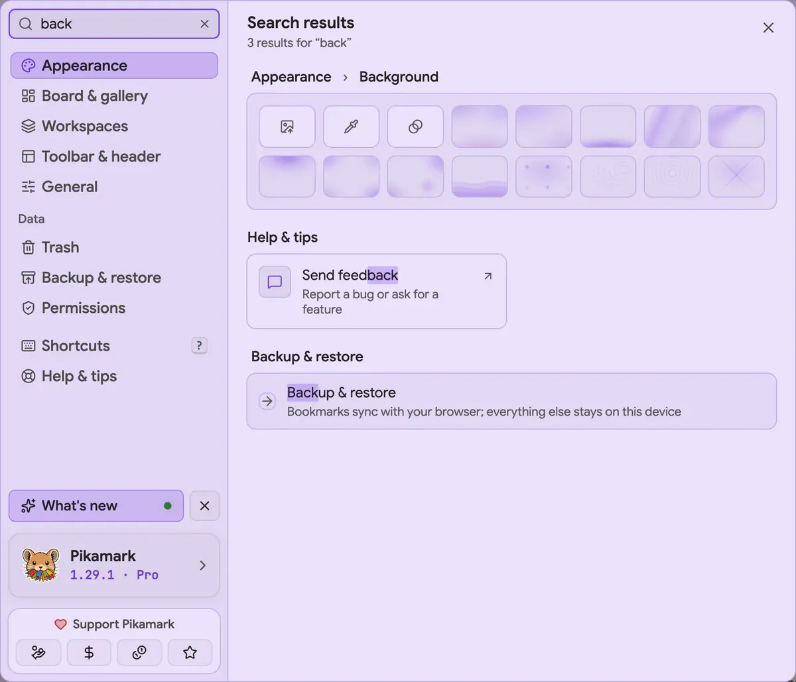Rate Pikamark with the star icon
The image size is (796, 682).
click(x=190, y=653)
